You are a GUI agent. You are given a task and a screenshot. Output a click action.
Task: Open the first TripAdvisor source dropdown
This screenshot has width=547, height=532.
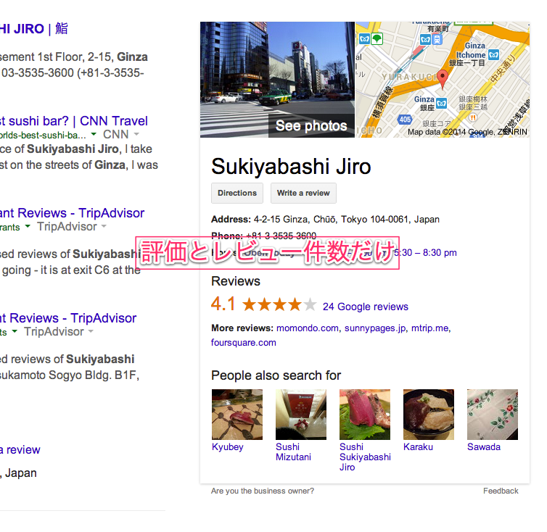(104, 227)
